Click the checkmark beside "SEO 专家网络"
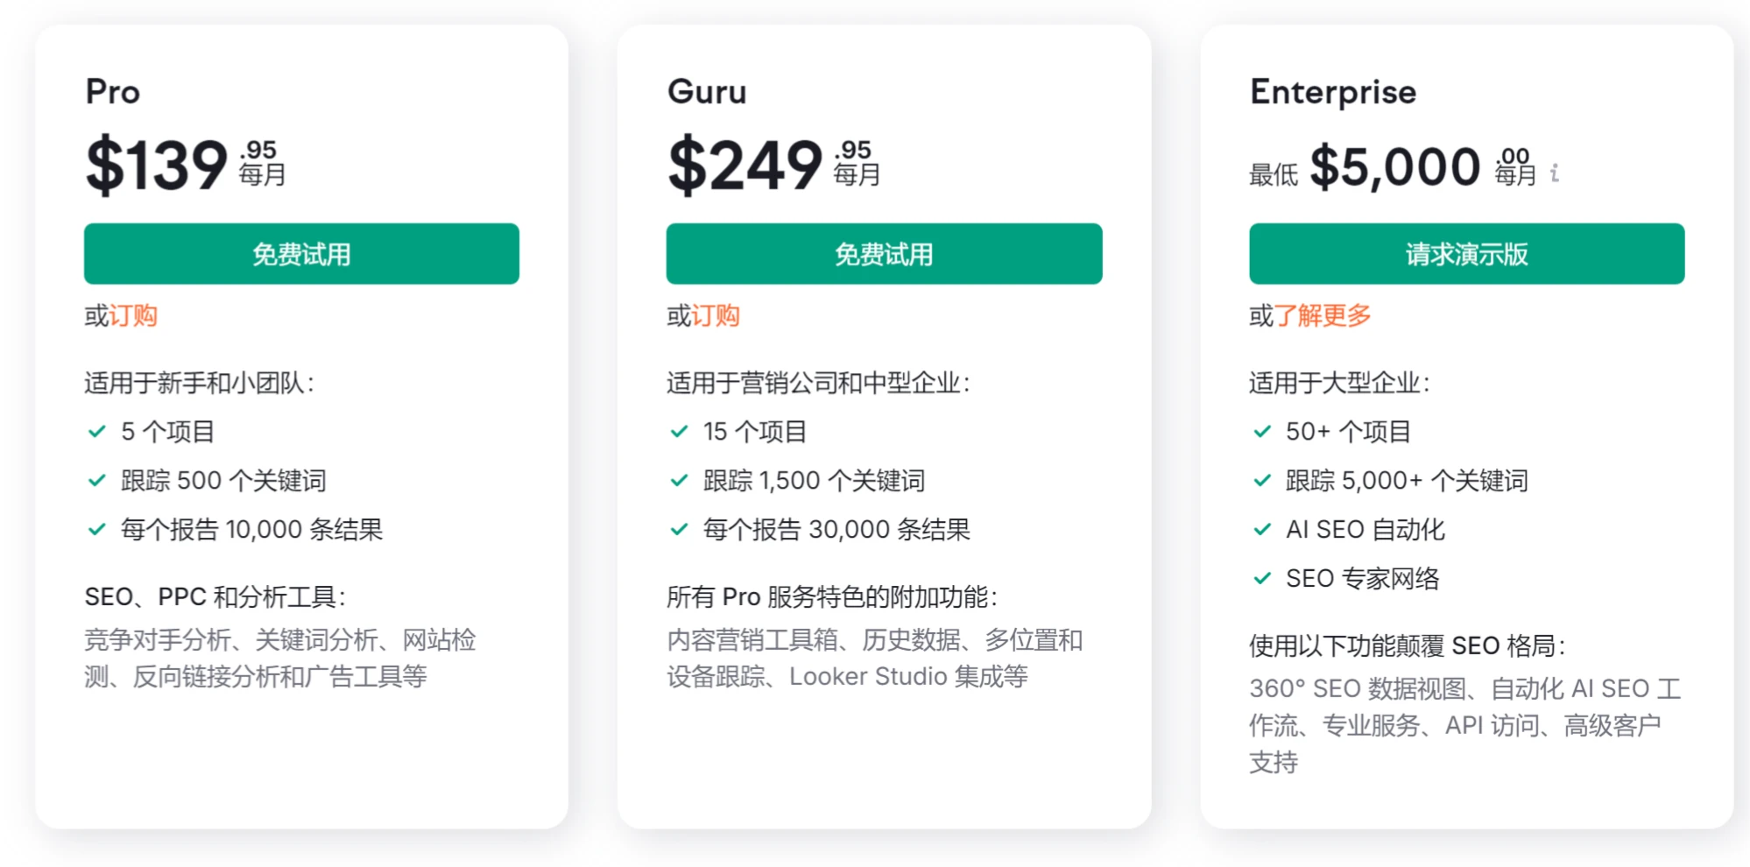This screenshot has height=867, width=1750. pos(1261,578)
